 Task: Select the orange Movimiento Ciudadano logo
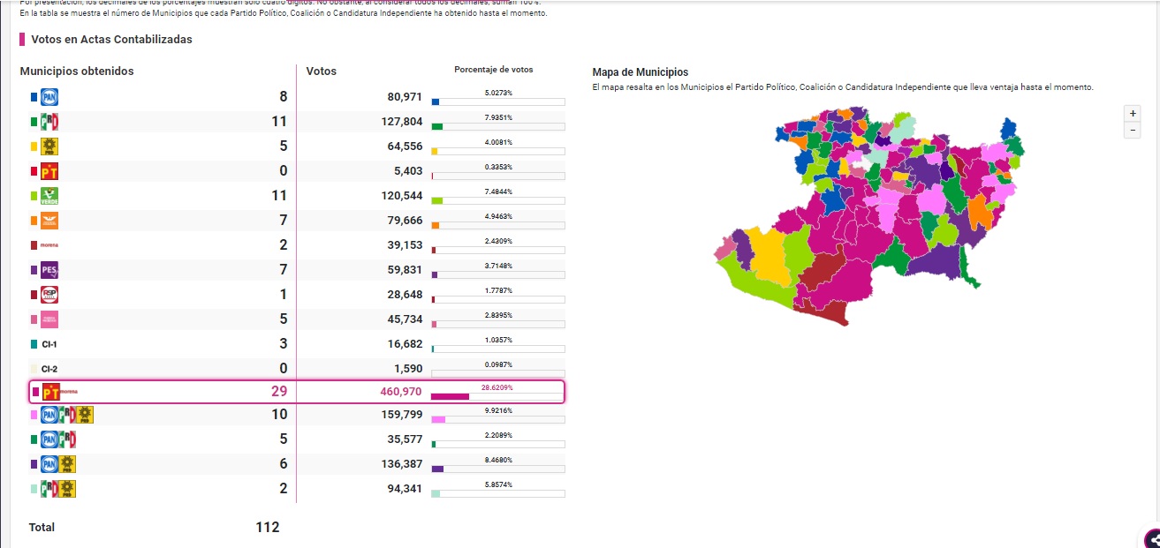pyautogui.click(x=49, y=221)
